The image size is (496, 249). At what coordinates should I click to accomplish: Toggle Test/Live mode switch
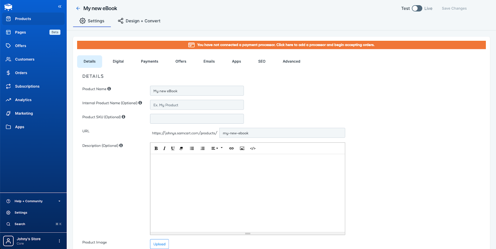417,8
